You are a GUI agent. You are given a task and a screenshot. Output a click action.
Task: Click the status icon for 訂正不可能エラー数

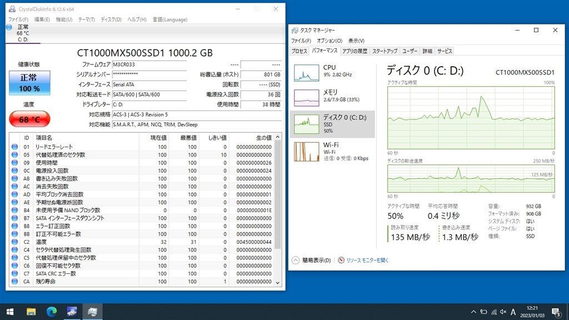14,234
